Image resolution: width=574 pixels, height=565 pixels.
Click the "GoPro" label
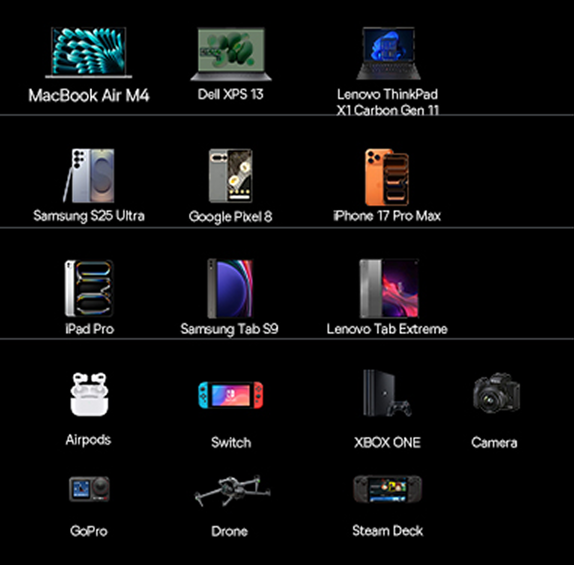pyautogui.click(x=89, y=531)
